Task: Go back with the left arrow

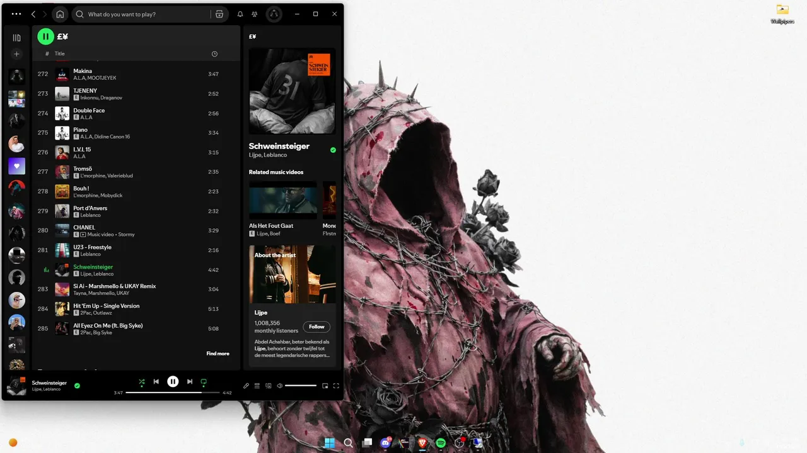Action: point(33,14)
